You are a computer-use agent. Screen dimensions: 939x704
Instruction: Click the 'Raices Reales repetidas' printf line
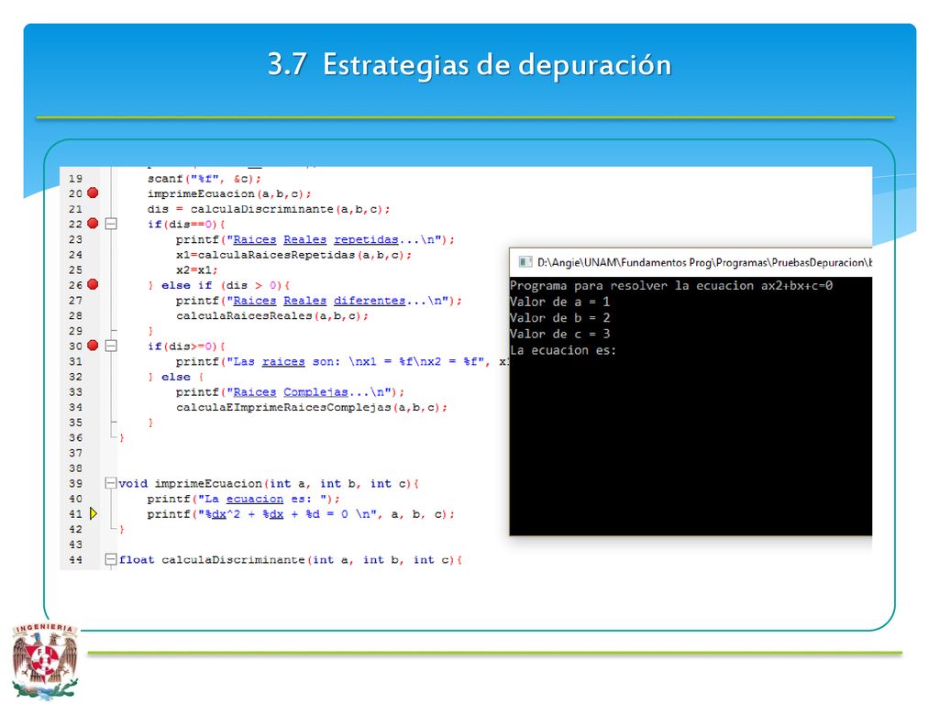coord(315,239)
